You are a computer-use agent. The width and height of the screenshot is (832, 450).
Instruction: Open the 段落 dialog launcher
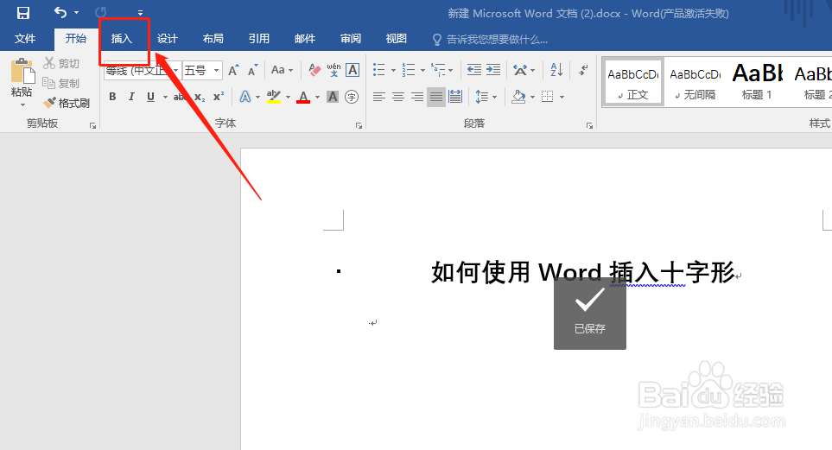(x=589, y=126)
